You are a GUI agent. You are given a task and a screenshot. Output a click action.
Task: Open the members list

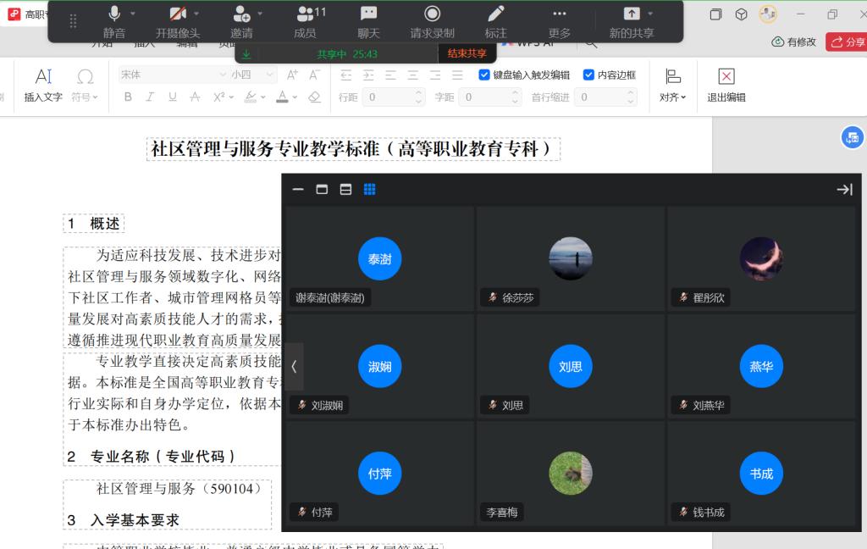tap(305, 21)
